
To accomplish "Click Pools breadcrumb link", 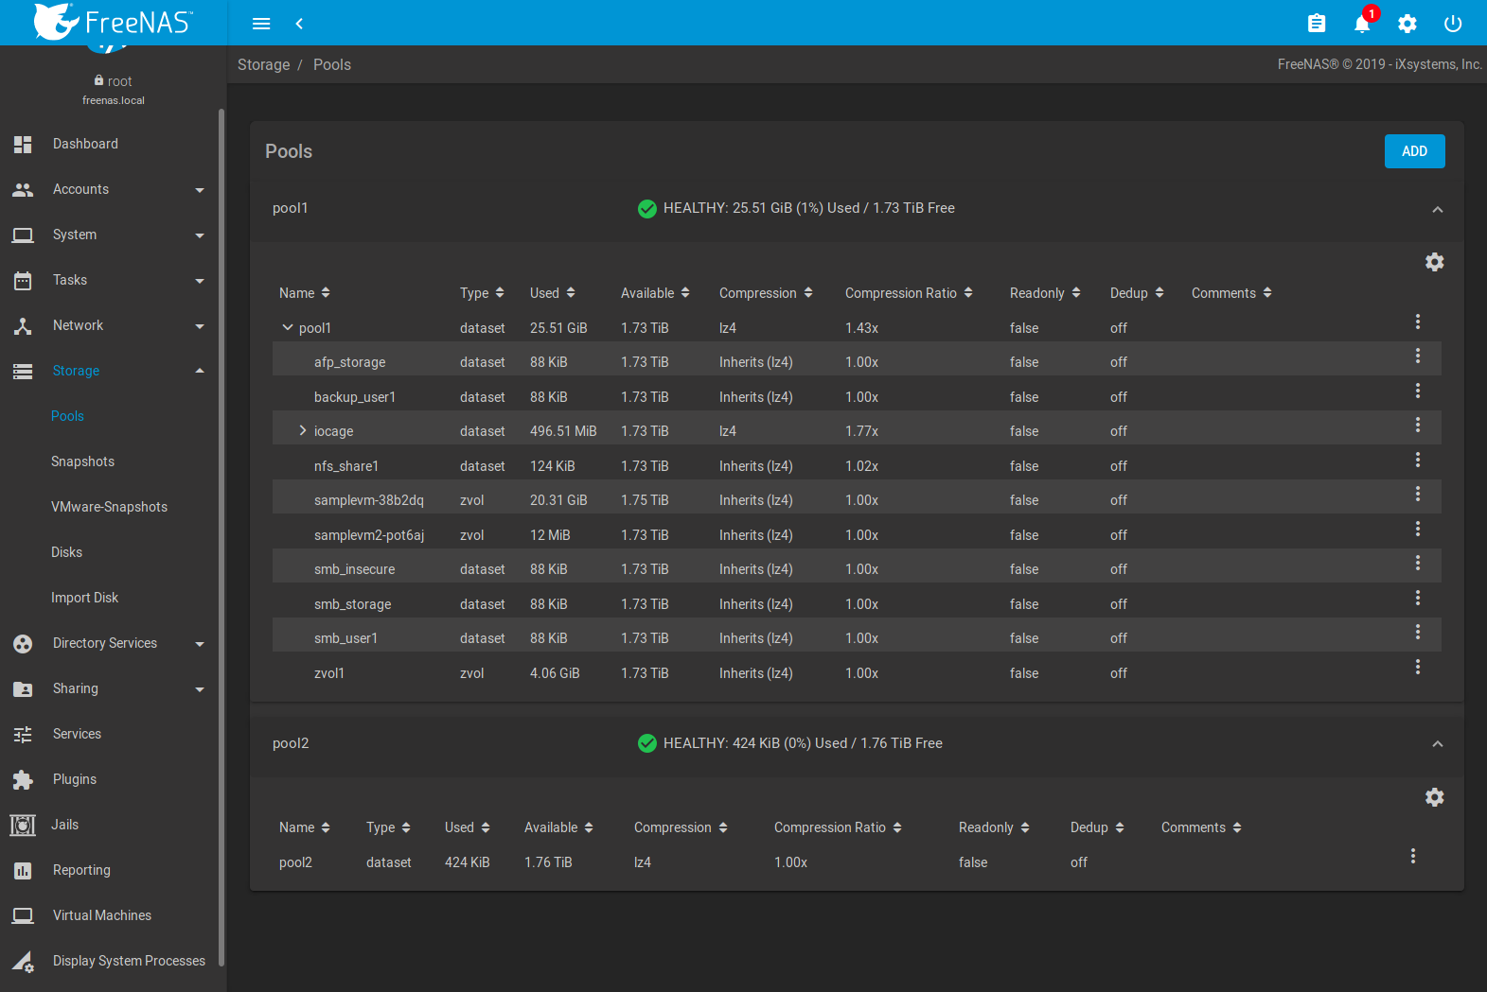I will pyautogui.click(x=332, y=64).
